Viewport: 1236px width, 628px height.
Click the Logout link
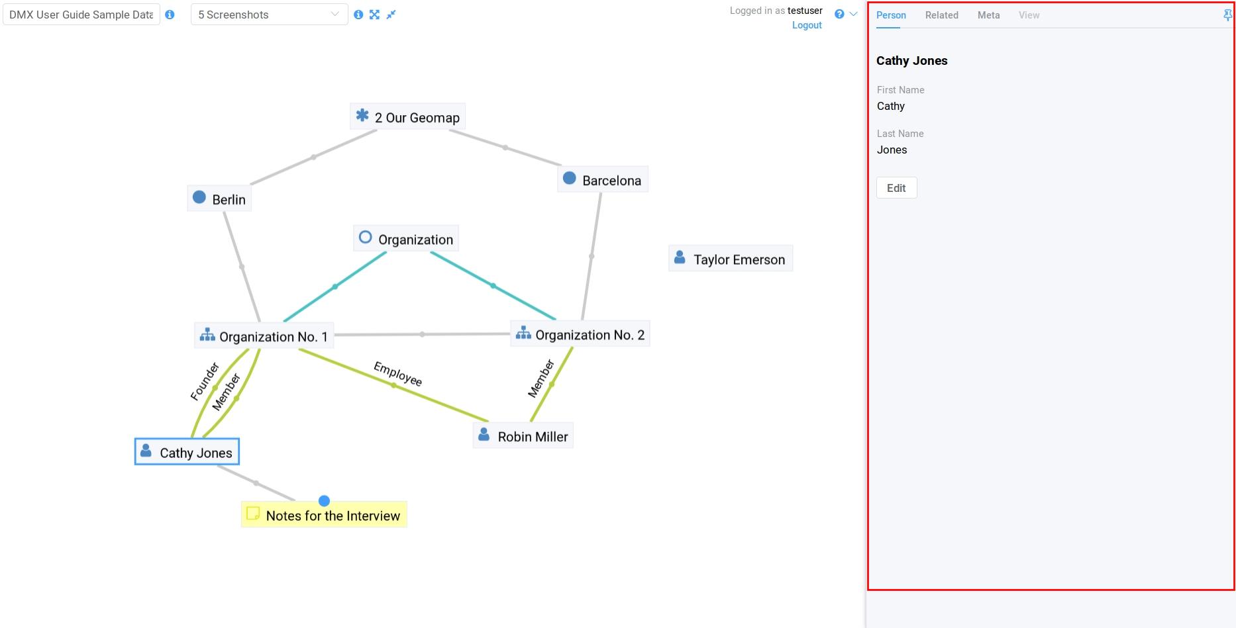tap(807, 25)
